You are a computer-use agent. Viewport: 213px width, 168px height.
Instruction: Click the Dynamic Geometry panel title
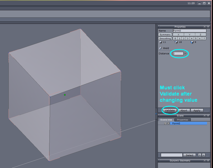180,161
